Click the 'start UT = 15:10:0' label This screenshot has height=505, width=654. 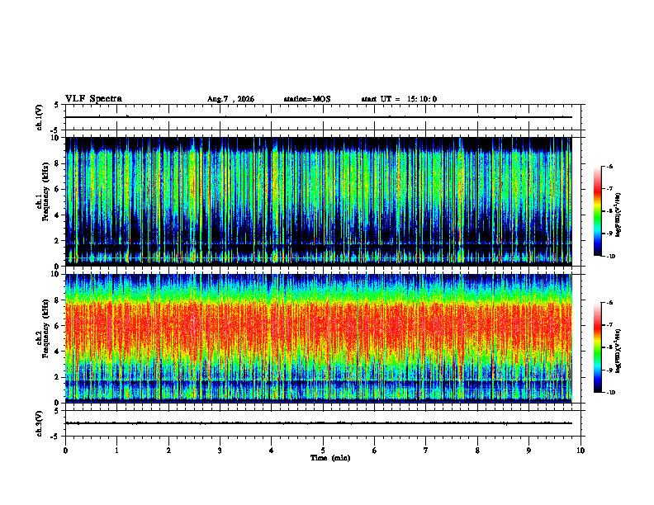(x=399, y=99)
